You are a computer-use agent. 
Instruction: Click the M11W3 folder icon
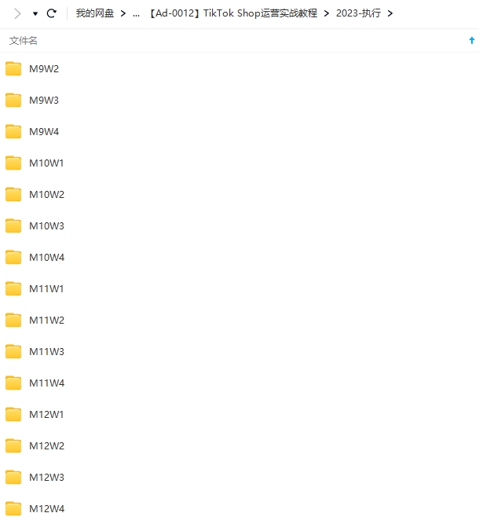[x=13, y=351]
